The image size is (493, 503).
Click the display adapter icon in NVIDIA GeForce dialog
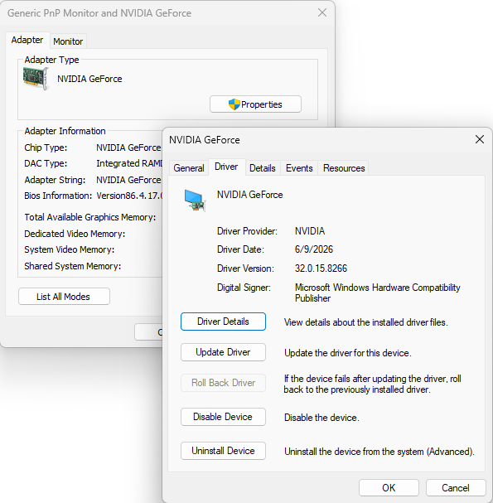point(195,201)
